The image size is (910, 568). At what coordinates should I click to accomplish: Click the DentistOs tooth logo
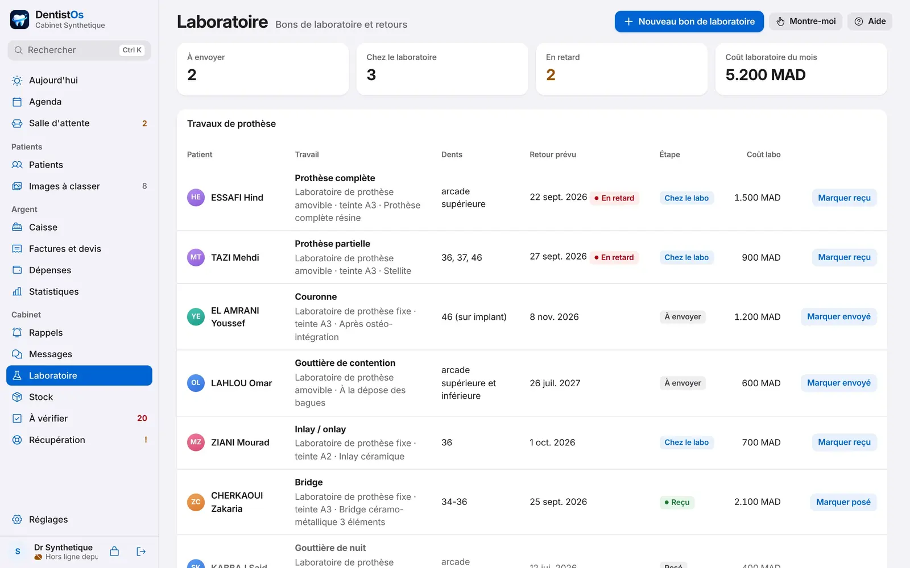(x=20, y=19)
